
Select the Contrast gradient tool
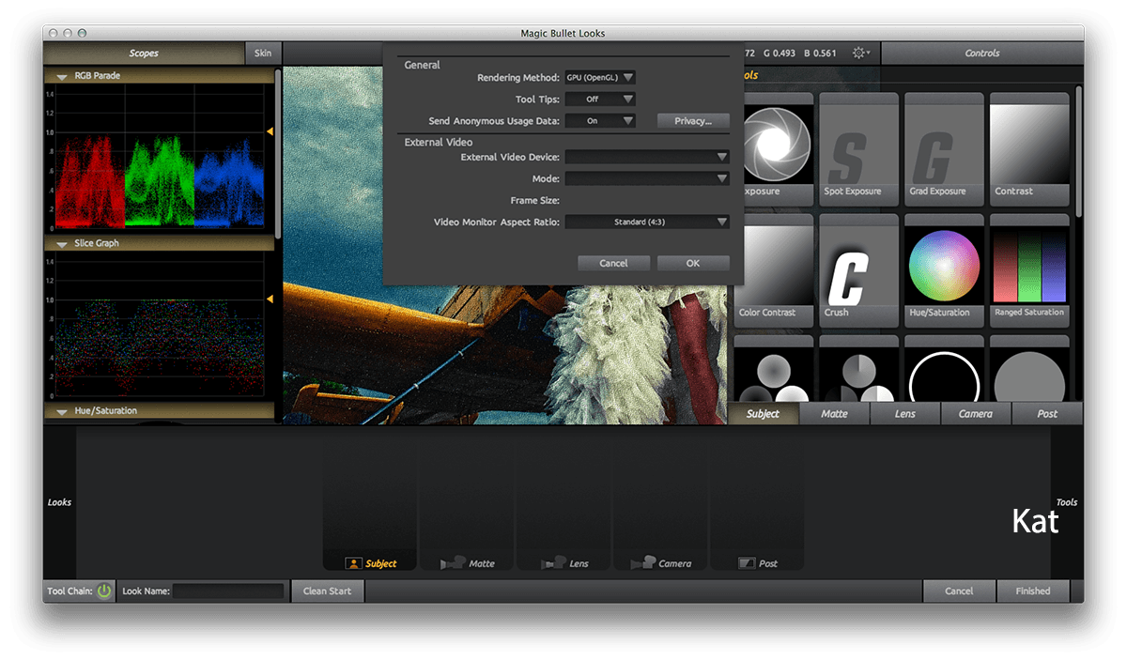click(x=1028, y=149)
